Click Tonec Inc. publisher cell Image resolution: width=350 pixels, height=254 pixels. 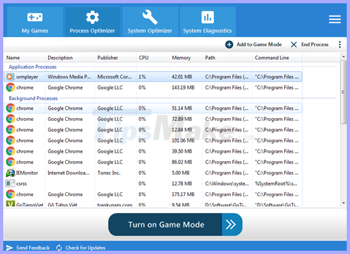[x=109, y=173]
